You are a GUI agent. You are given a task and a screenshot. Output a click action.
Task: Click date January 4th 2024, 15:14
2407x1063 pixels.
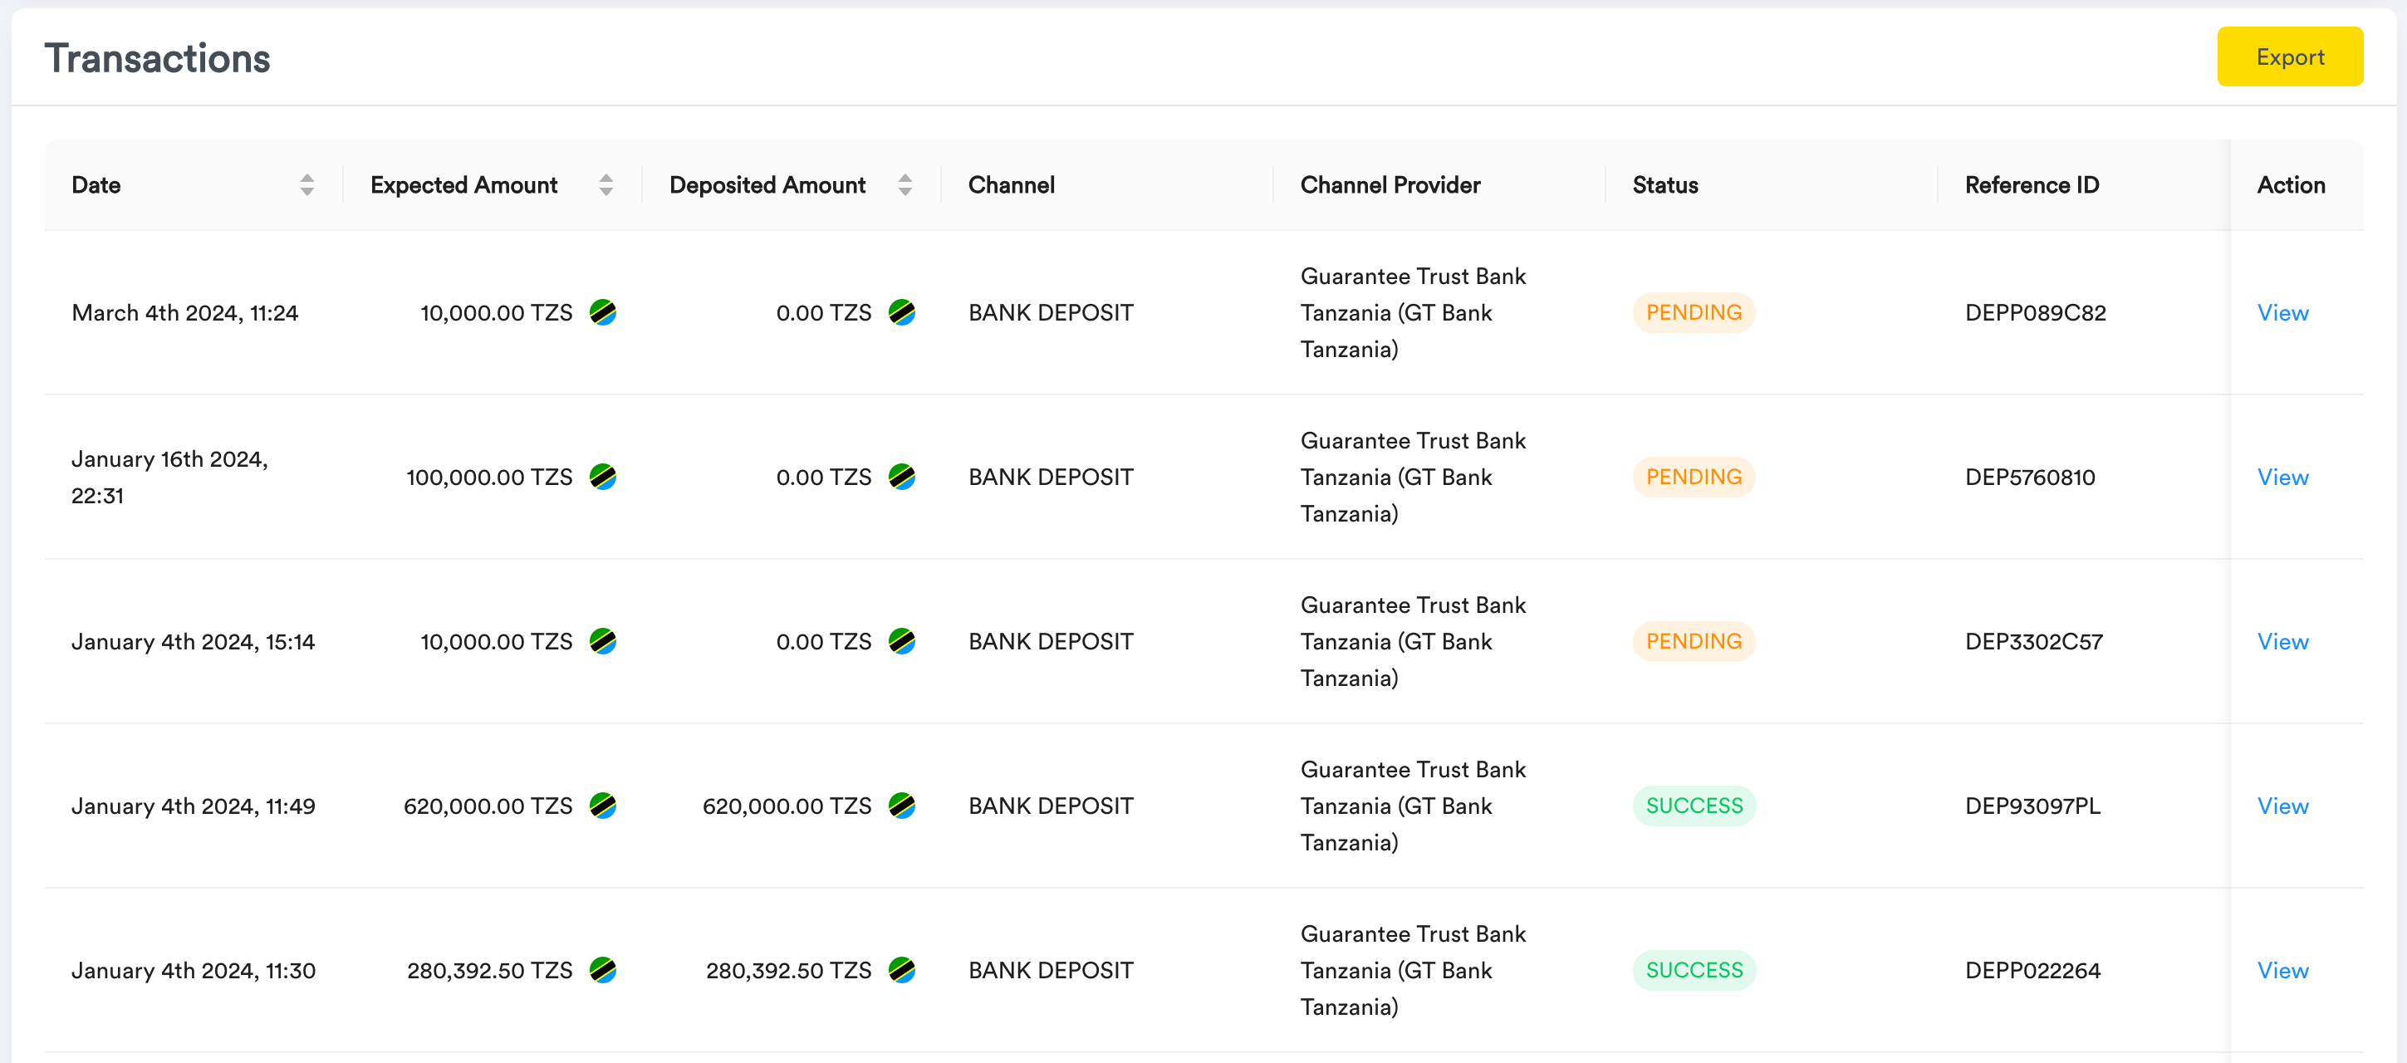[194, 642]
